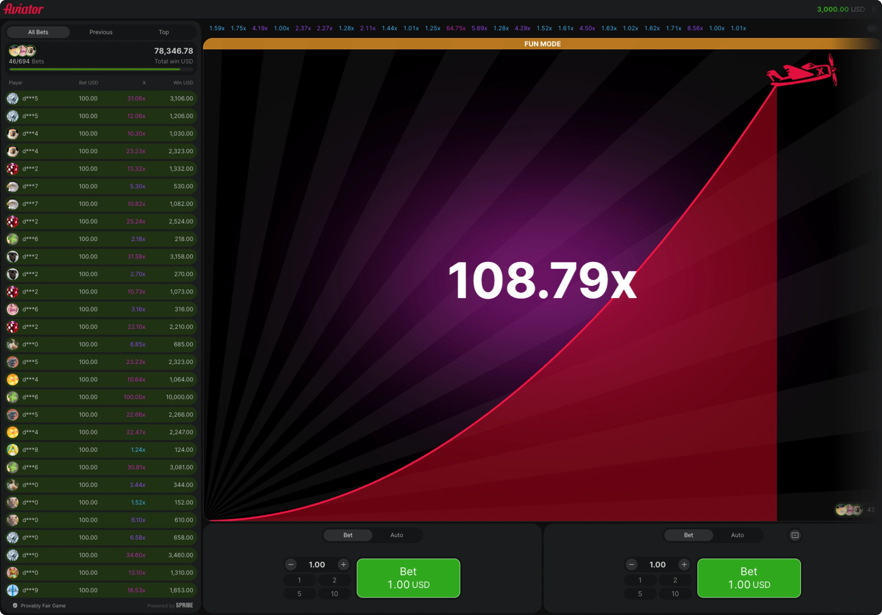Viewport: 882px width, 615px height.
Task: Remove second bet panel with minus-box icon
Action: [795, 535]
